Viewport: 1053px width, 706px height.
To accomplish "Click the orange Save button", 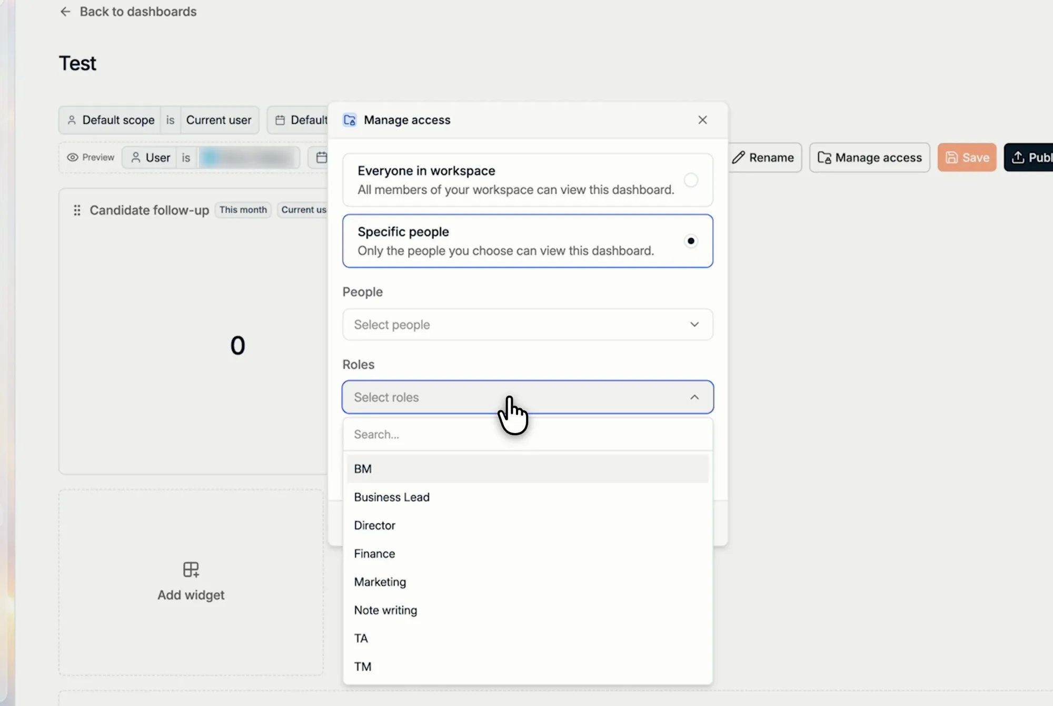I will click(967, 158).
